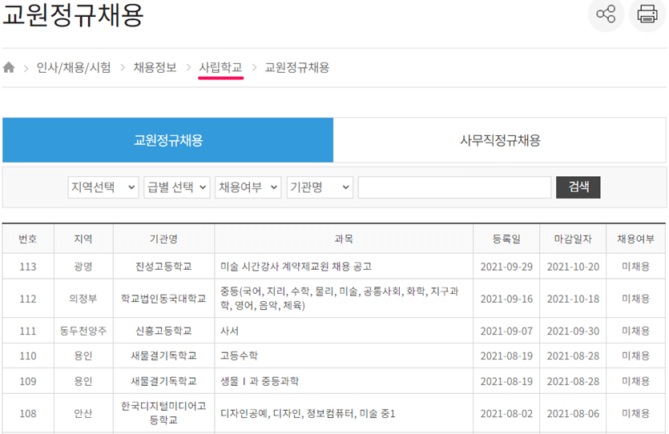Screen dimensions: 669x434
Task: Open 교원정규채용 breadcrumb link
Action: tap(297, 67)
